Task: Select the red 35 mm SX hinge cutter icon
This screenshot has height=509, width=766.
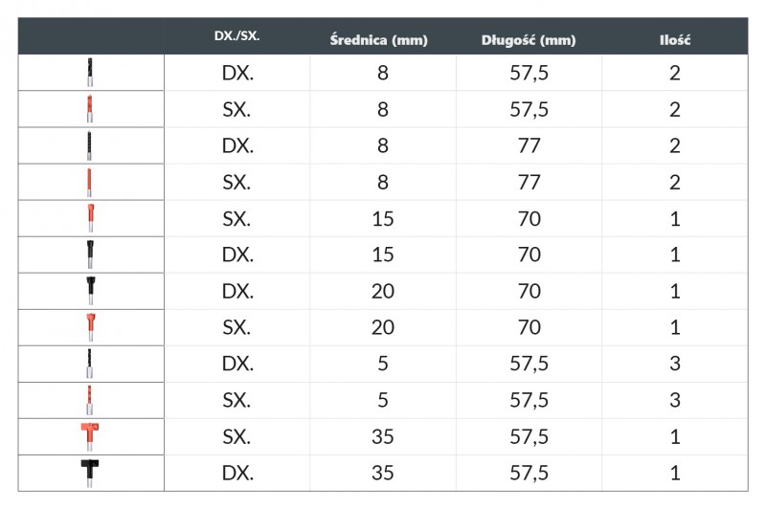Action: point(89,436)
